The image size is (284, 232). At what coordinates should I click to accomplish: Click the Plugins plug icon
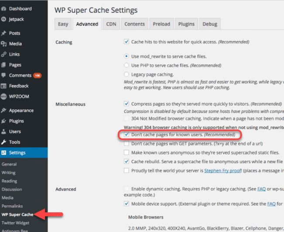[4, 121]
